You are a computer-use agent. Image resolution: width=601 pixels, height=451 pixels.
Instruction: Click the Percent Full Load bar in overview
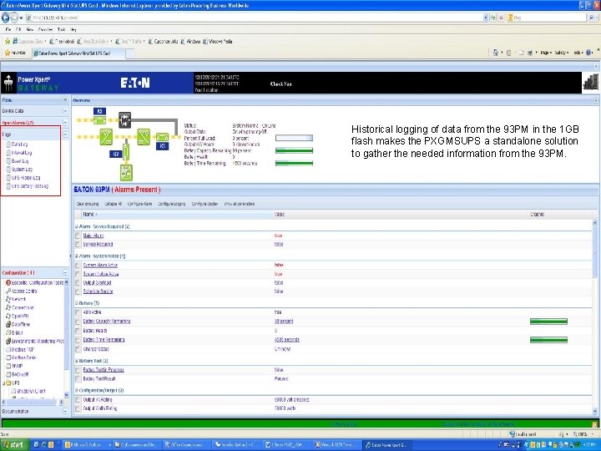(294, 138)
